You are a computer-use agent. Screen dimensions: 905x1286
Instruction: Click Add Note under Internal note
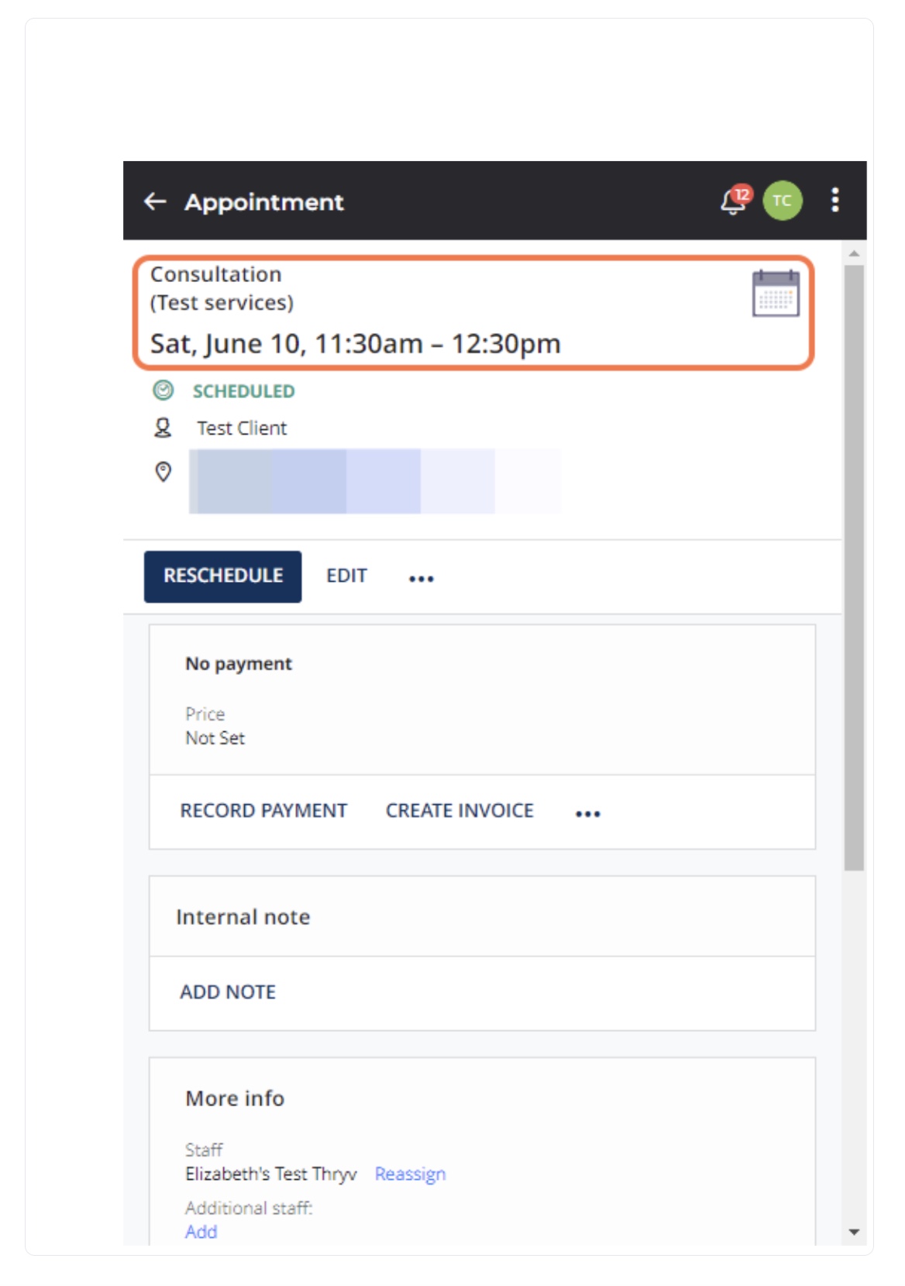pyautogui.click(x=229, y=992)
